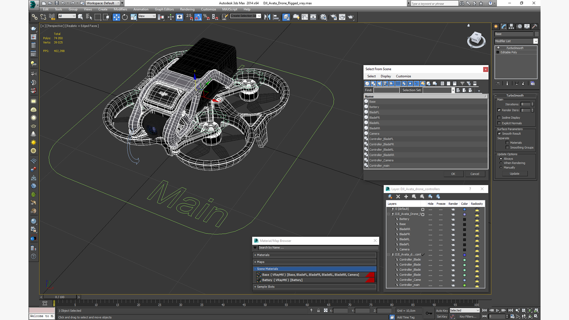This screenshot has width=569, height=320.
Task: Open the Modifiers menu
Action: point(120,9)
